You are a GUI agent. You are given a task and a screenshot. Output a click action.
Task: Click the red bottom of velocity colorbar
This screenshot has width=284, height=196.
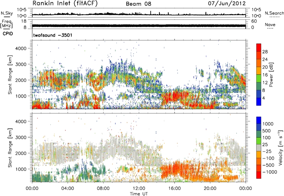pyautogui.click(x=259, y=175)
